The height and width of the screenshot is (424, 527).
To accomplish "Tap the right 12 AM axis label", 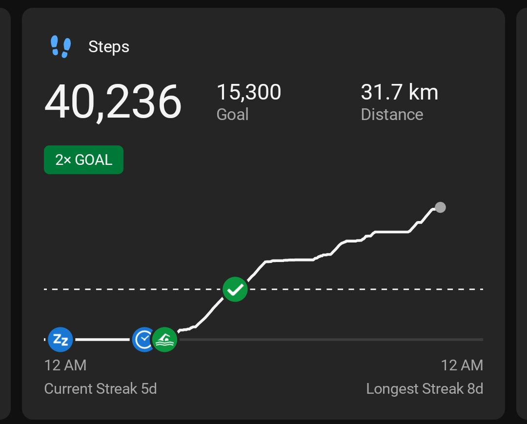I will 462,365.
